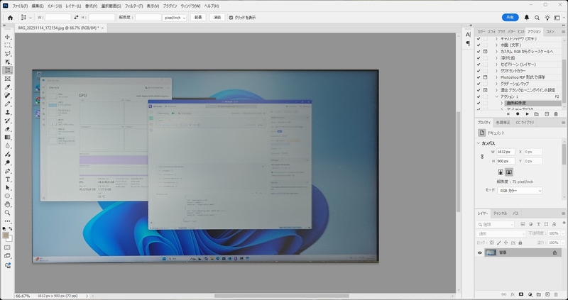Open notifications bell icon

[527, 17]
